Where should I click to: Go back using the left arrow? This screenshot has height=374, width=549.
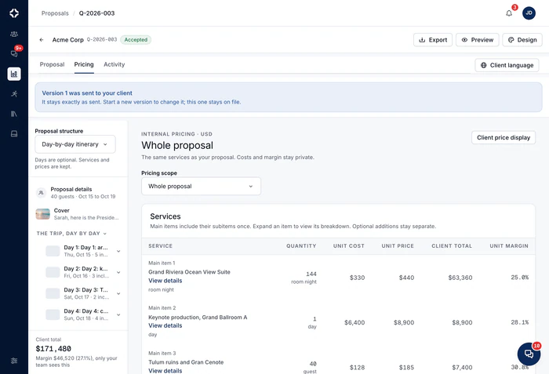(x=42, y=40)
